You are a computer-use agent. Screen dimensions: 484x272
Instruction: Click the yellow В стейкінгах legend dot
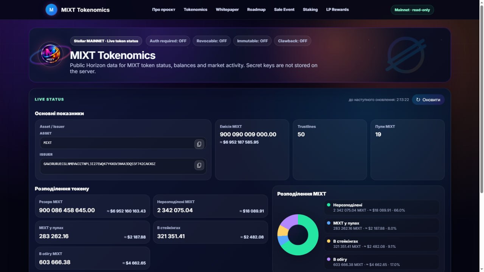(x=329, y=241)
